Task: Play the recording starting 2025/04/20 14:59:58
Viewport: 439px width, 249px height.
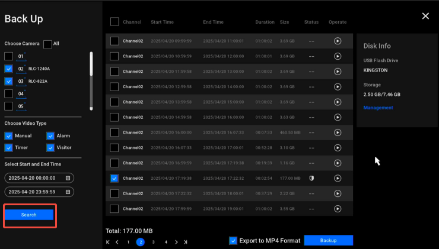Action: pos(338,117)
